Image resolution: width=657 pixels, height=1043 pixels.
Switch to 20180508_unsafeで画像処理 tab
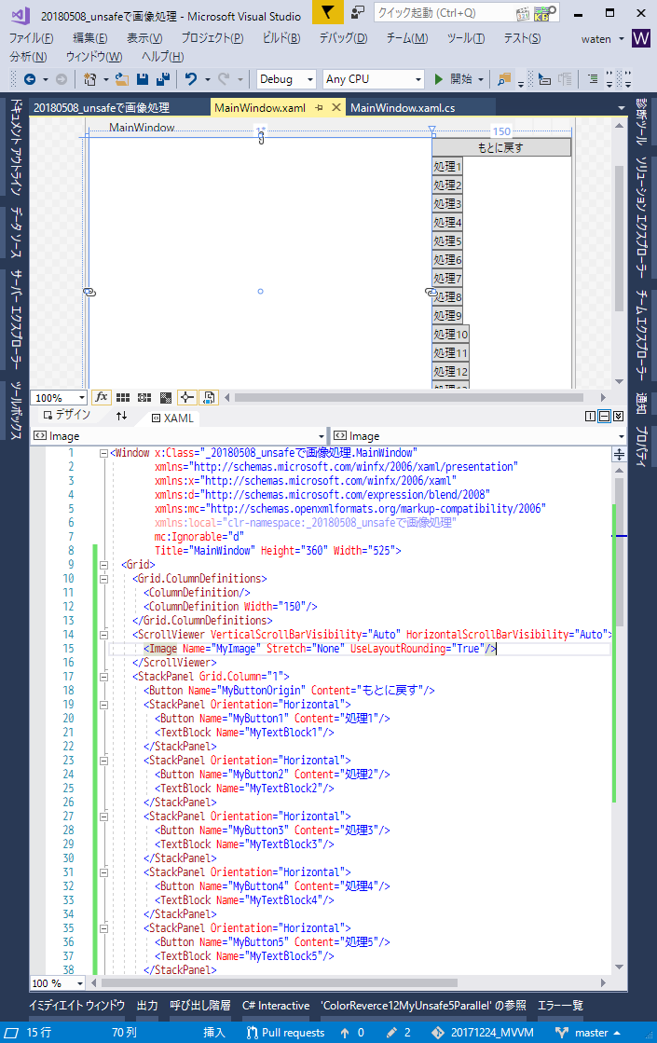101,108
